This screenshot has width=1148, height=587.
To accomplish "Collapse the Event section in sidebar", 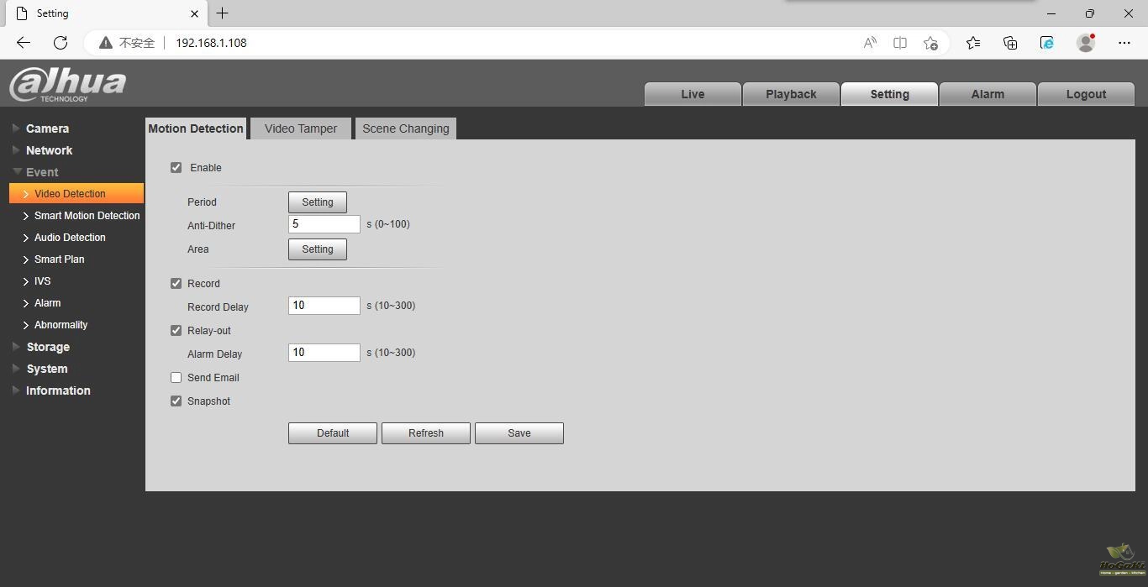I will (42, 172).
